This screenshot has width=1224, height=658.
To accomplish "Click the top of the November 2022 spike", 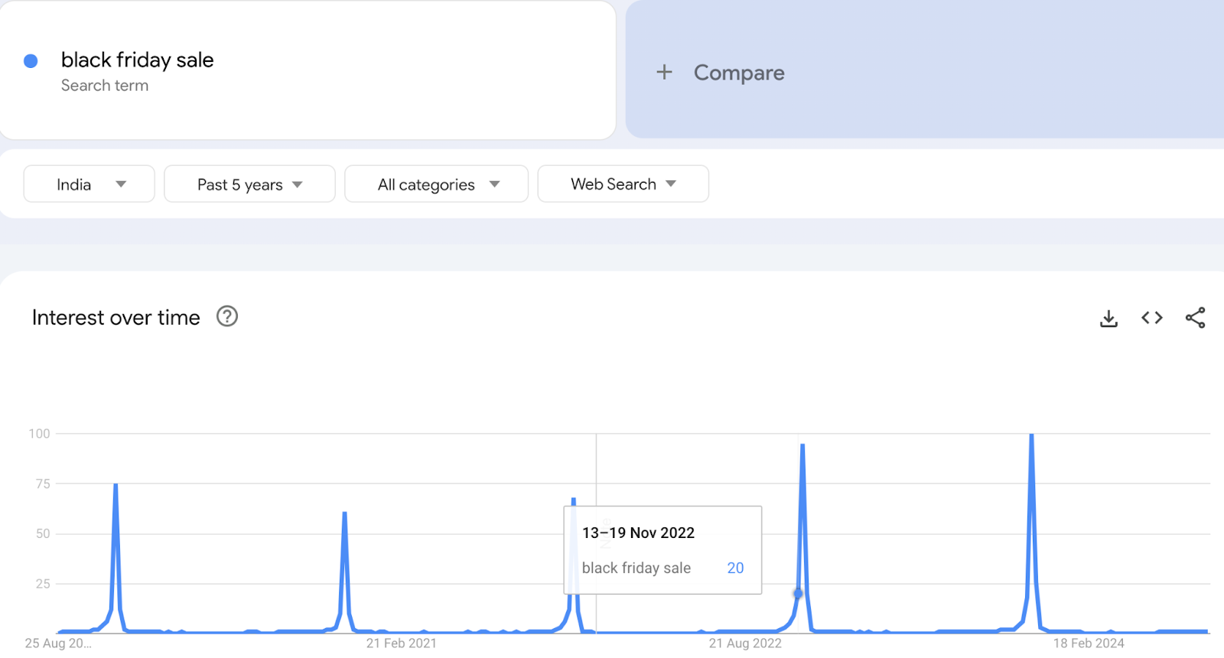I will [802, 446].
